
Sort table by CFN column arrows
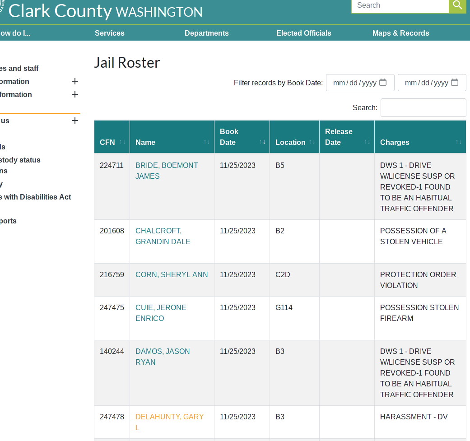click(122, 142)
